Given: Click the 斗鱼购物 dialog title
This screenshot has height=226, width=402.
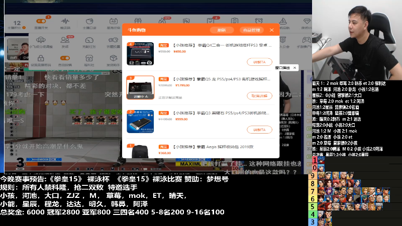Looking at the screenshot, I should pos(137,30).
